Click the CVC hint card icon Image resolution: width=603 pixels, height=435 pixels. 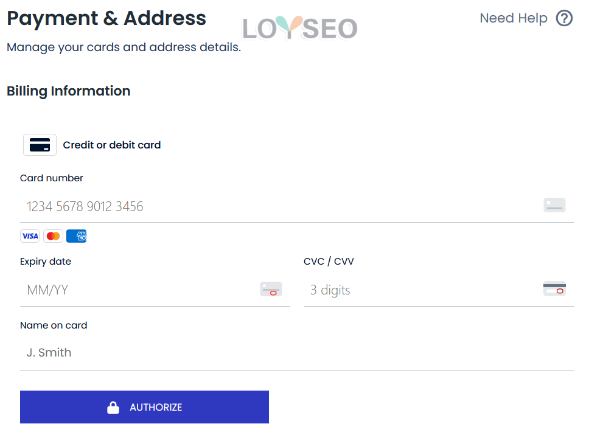tap(554, 289)
